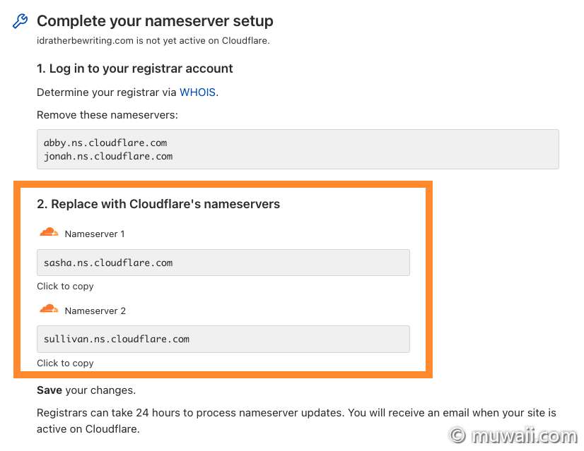The width and height of the screenshot is (584, 451).
Task: Copy the sasha.ns.cloudflare.com nameserver field
Action: [x=223, y=263]
